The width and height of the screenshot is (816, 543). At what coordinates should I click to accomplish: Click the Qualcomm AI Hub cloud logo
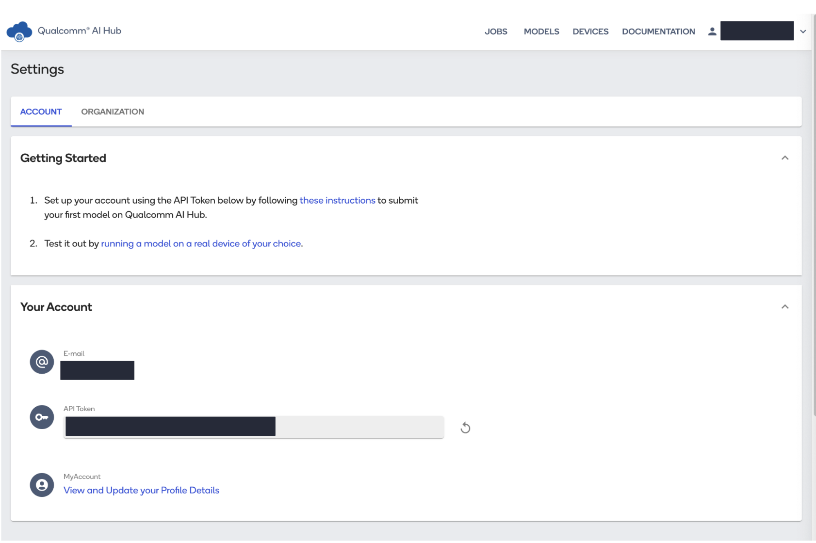tap(19, 32)
